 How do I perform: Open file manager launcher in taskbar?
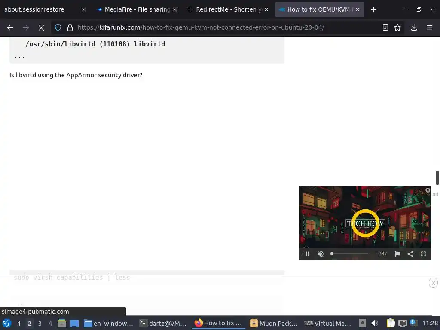tap(62, 323)
